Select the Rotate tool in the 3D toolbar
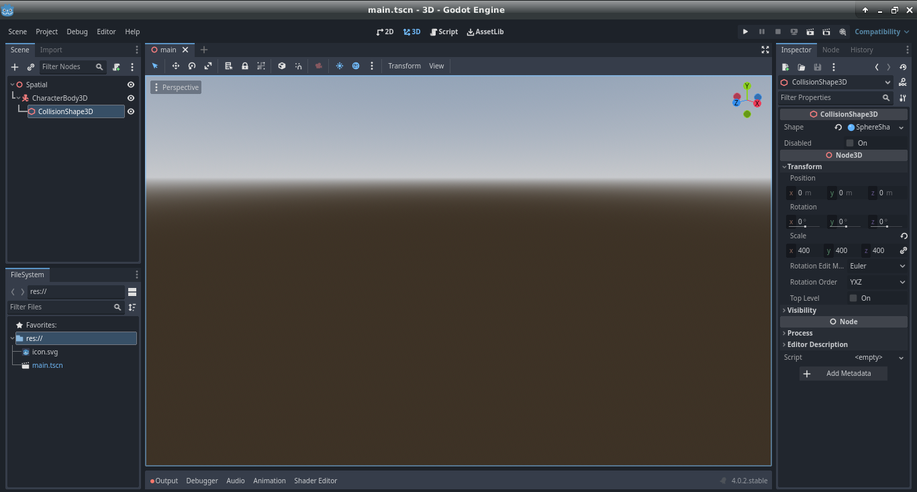Image resolution: width=917 pixels, height=492 pixels. (192, 66)
